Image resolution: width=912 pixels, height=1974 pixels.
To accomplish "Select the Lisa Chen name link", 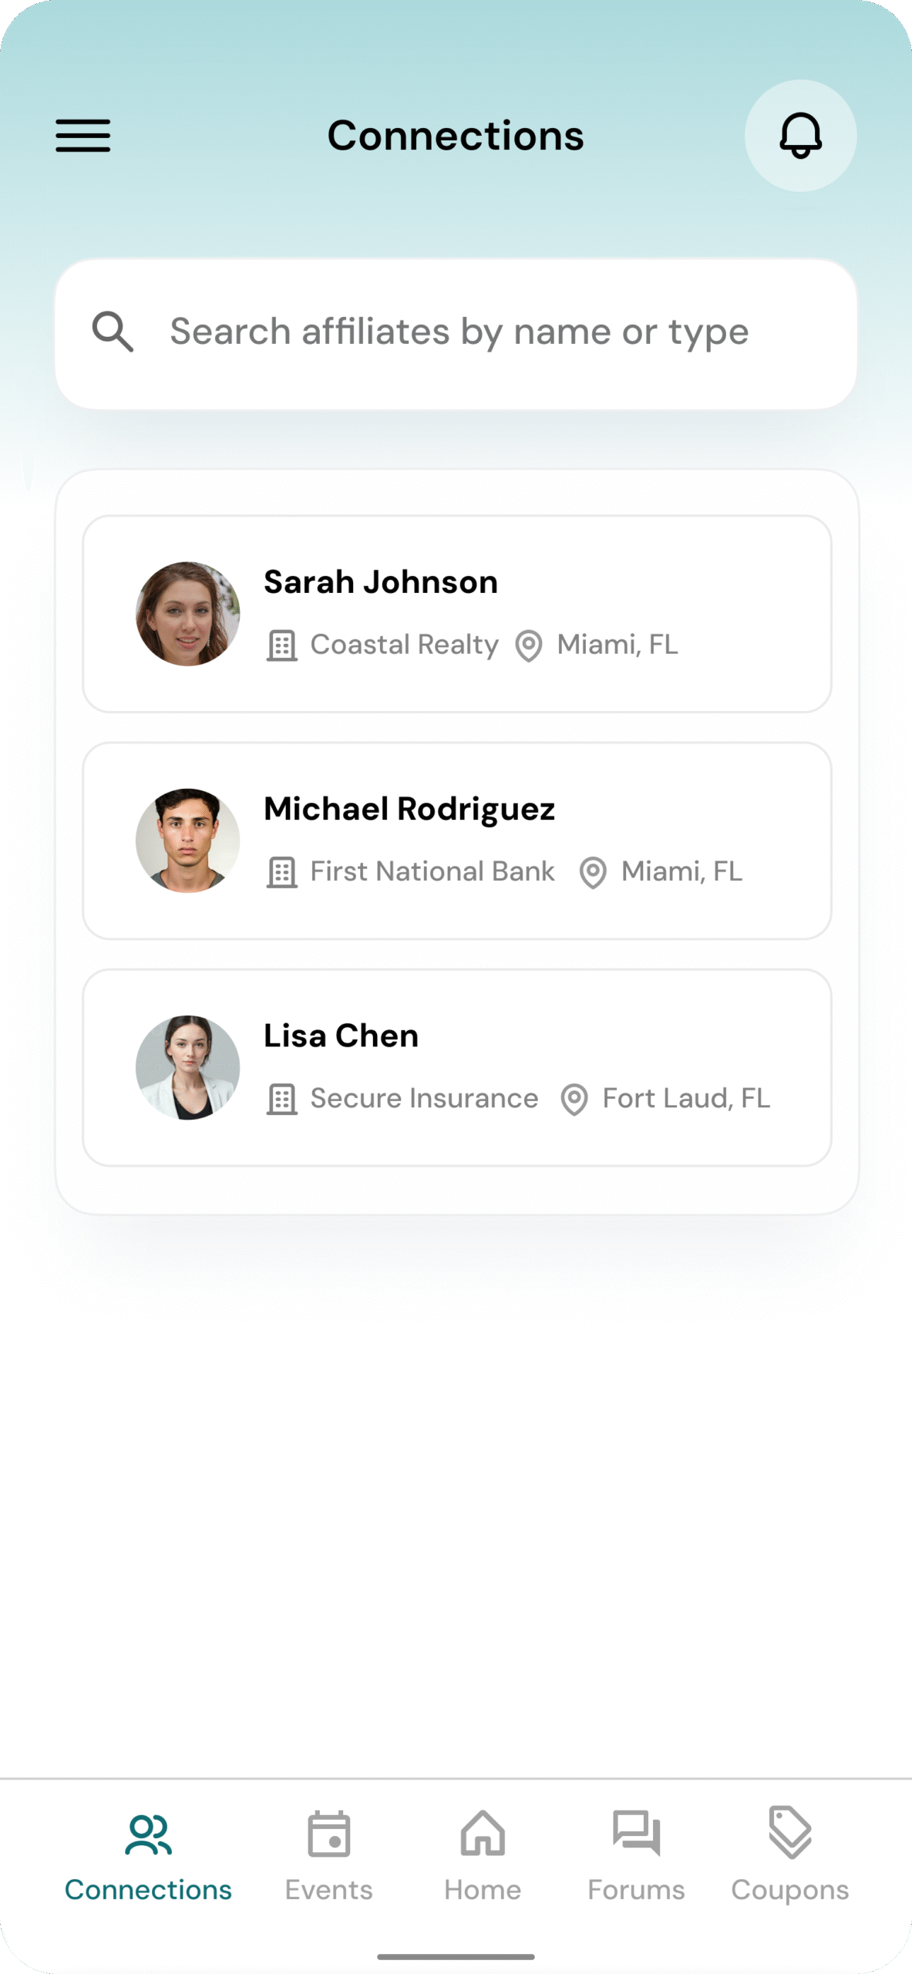I will point(341,1036).
